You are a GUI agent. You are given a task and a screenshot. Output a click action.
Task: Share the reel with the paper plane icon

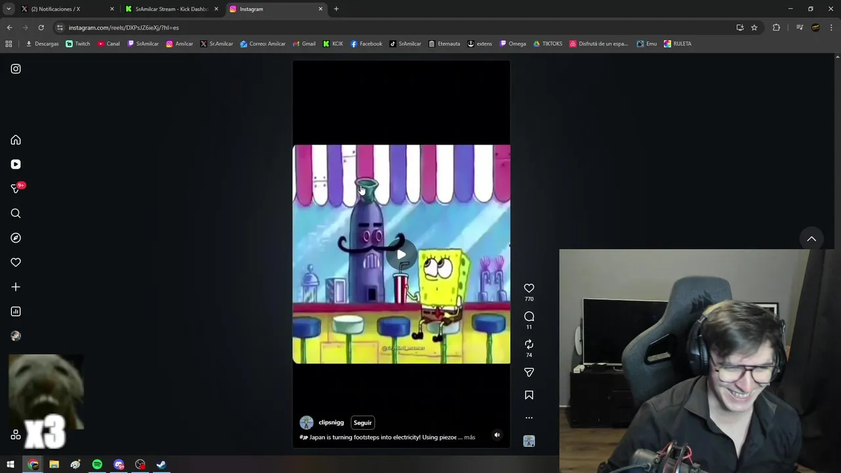(529, 372)
